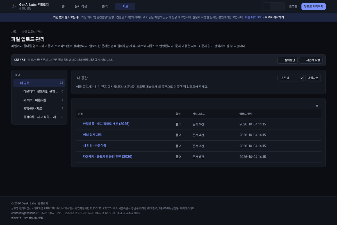Switch to the 문서 작성 tab

coord(81,6)
